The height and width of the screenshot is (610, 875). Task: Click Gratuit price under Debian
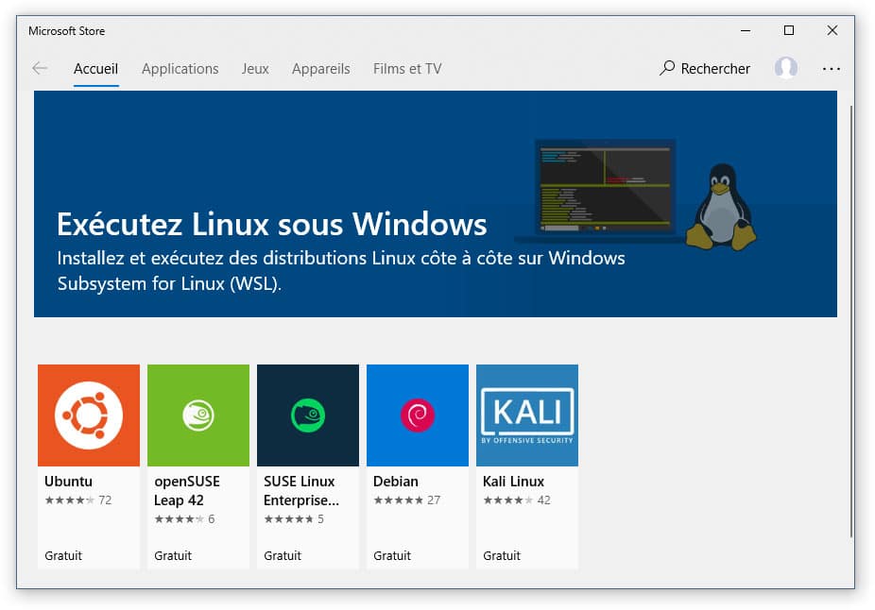(392, 556)
